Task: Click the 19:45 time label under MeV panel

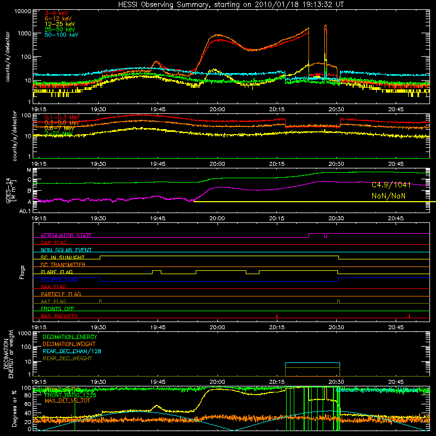Action: click(158, 164)
